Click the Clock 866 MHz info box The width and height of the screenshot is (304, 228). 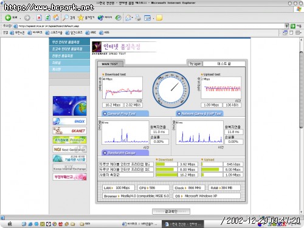[x=189, y=188]
